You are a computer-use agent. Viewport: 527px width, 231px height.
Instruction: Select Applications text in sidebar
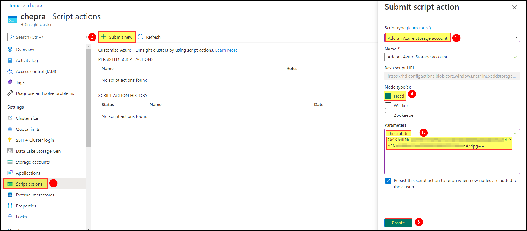coord(28,173)
